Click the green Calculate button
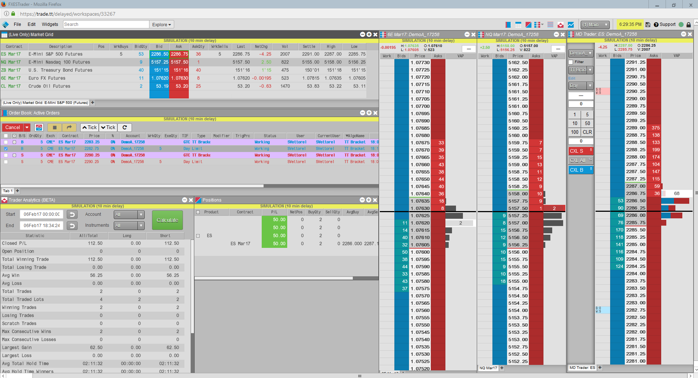This screenshot has width=698, height=378. tap(167, 220)
